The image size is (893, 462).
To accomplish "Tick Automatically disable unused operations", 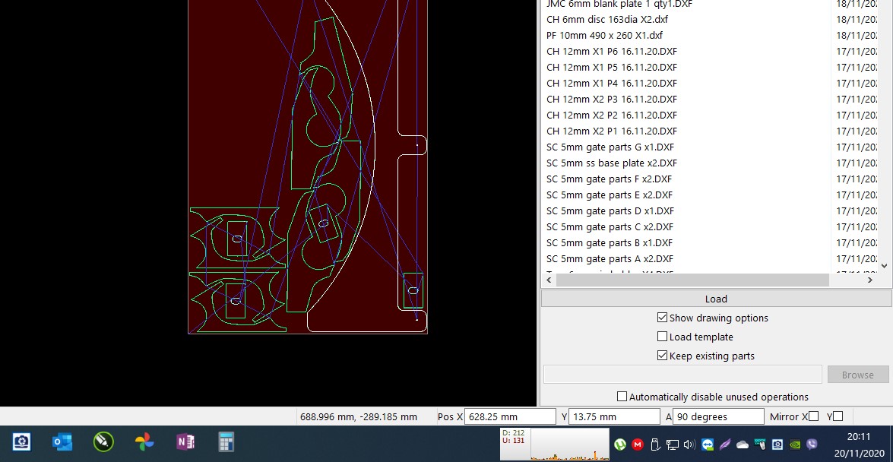I will click(622, 397).
